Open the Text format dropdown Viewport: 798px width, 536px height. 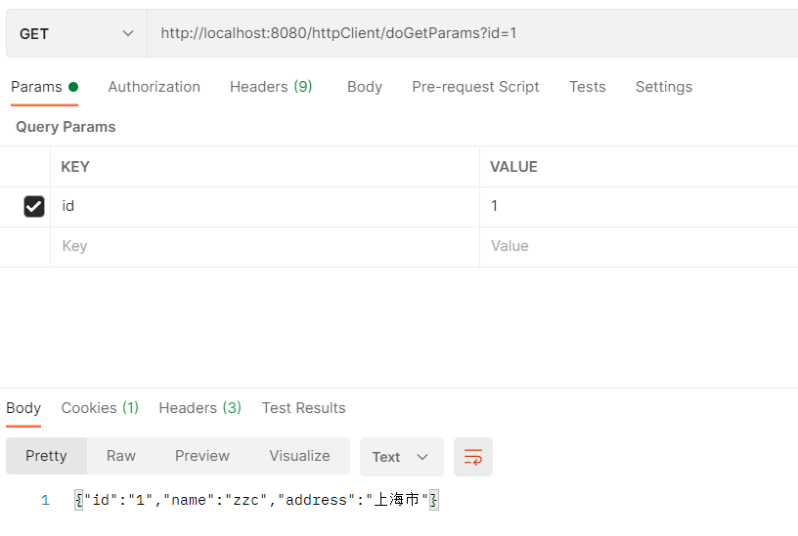click(x=402, y=457)
